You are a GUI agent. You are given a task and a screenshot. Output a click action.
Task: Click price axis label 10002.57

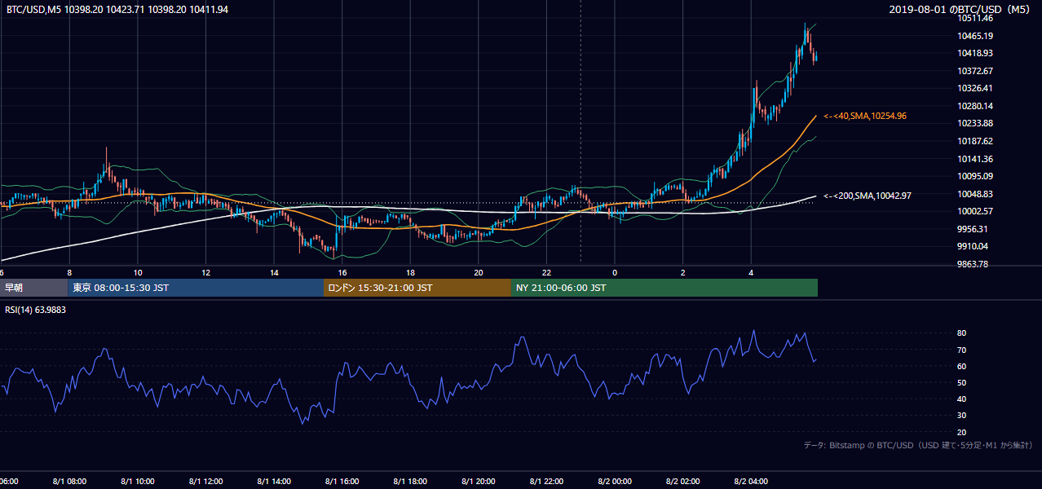(x=974, y=211)
